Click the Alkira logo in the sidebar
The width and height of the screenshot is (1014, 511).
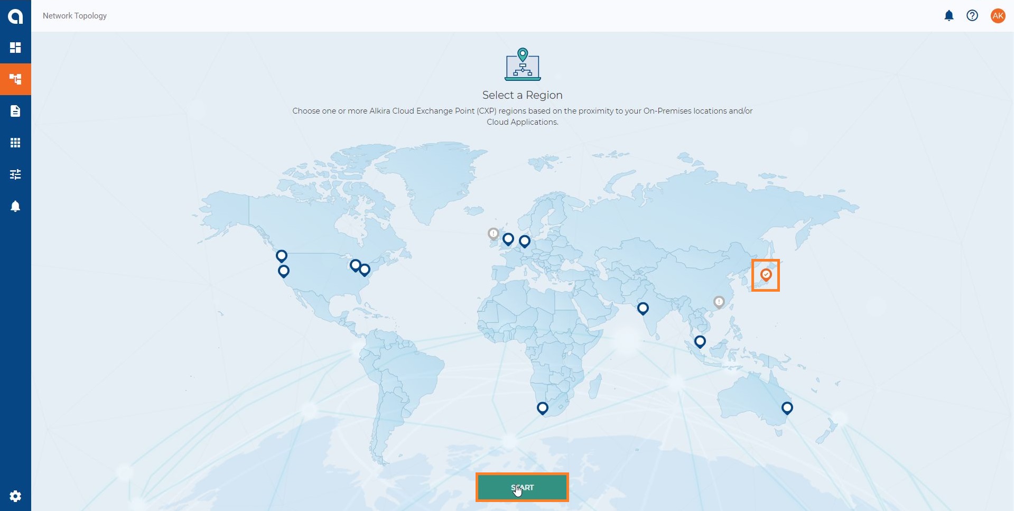(15, 16)
